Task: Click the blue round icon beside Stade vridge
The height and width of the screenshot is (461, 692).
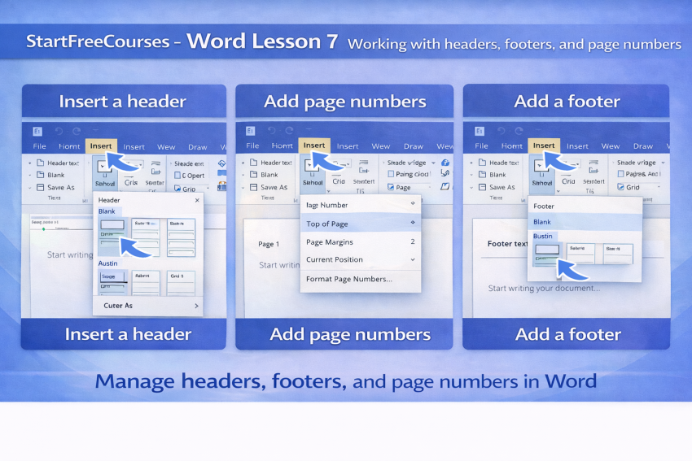Action: pos(445,163)
